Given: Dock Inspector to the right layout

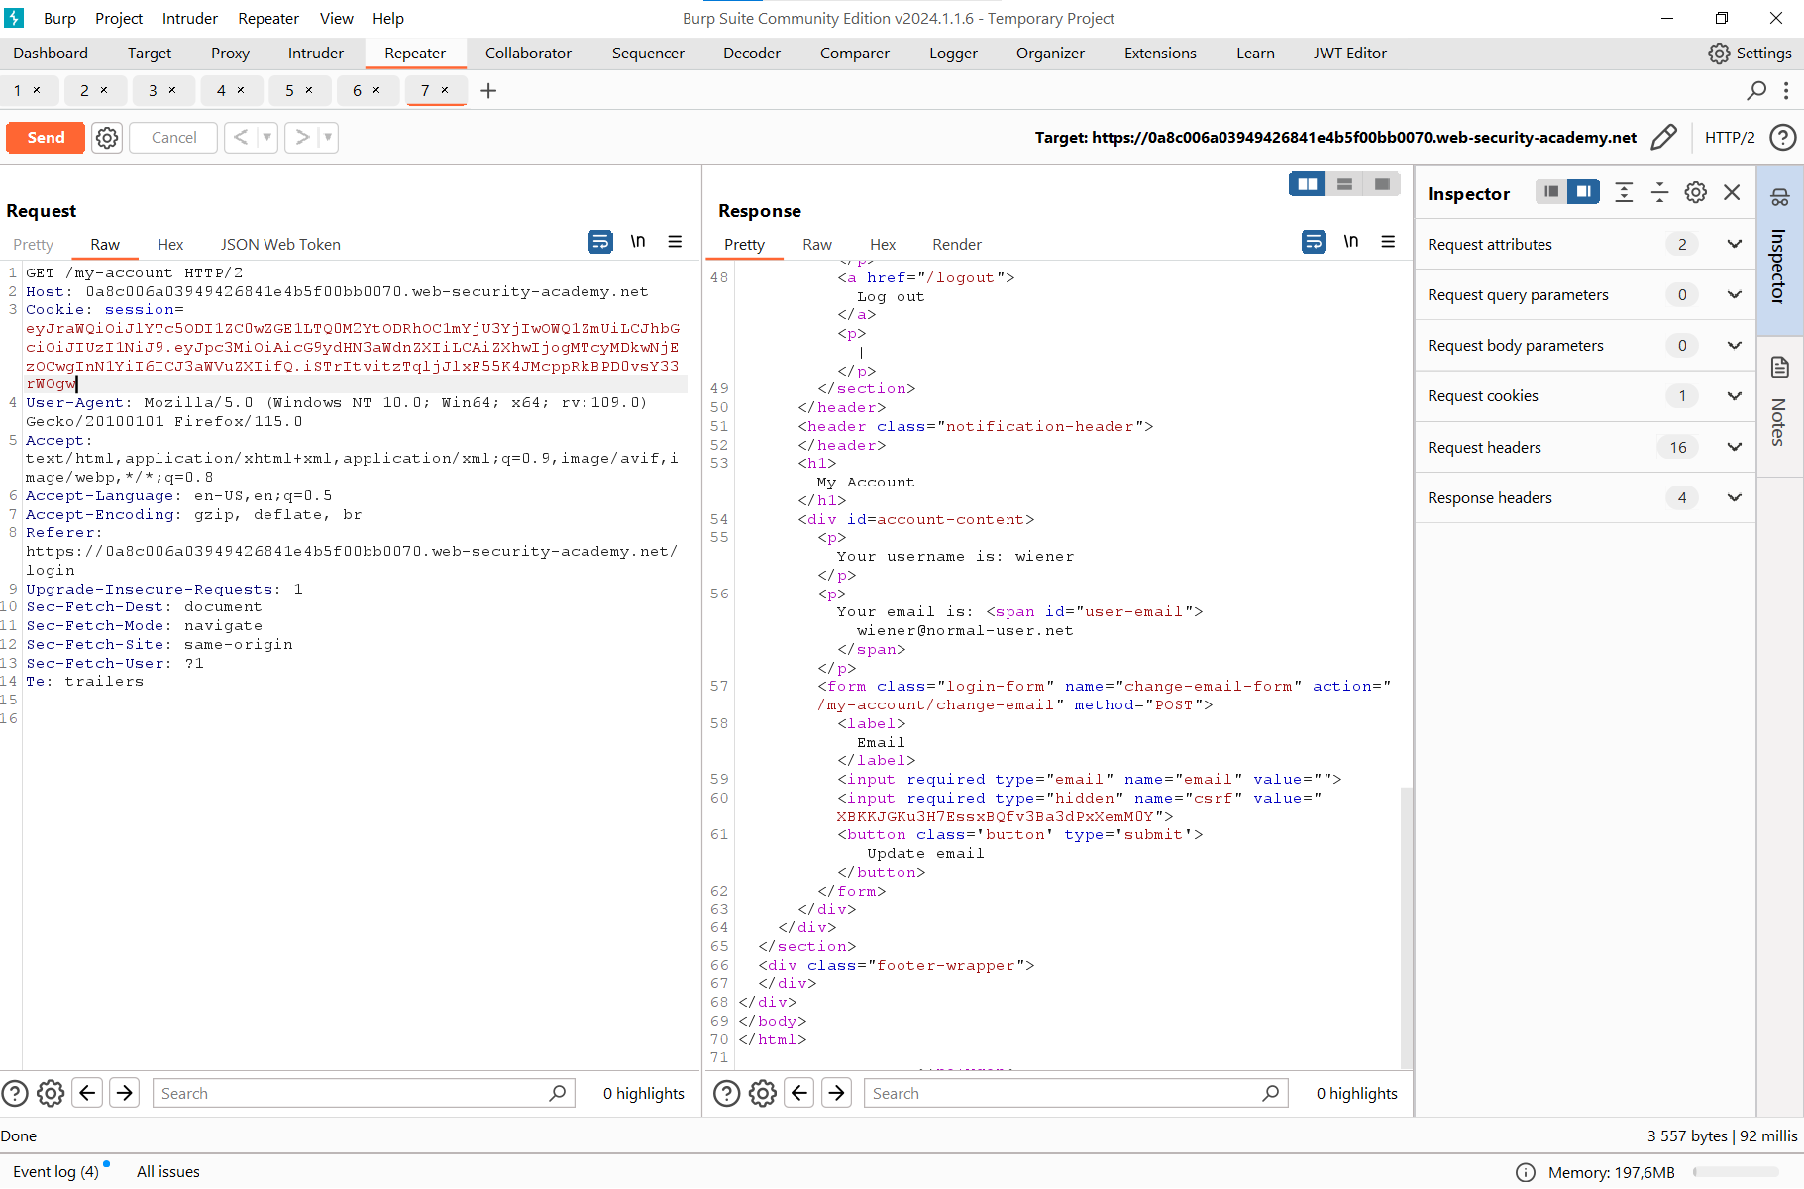Looking at the screenshot, I should click(1583, 192).
